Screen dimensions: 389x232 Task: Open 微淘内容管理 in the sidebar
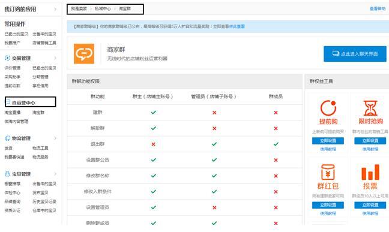point(16,122)
